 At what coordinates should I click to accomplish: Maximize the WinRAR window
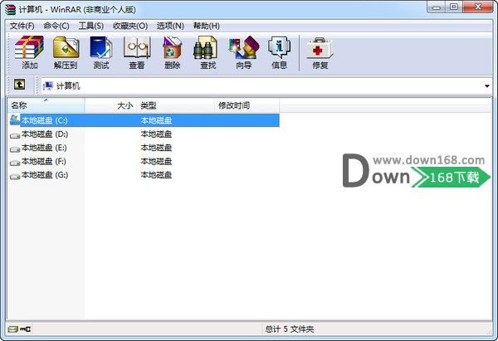(454, 7)
